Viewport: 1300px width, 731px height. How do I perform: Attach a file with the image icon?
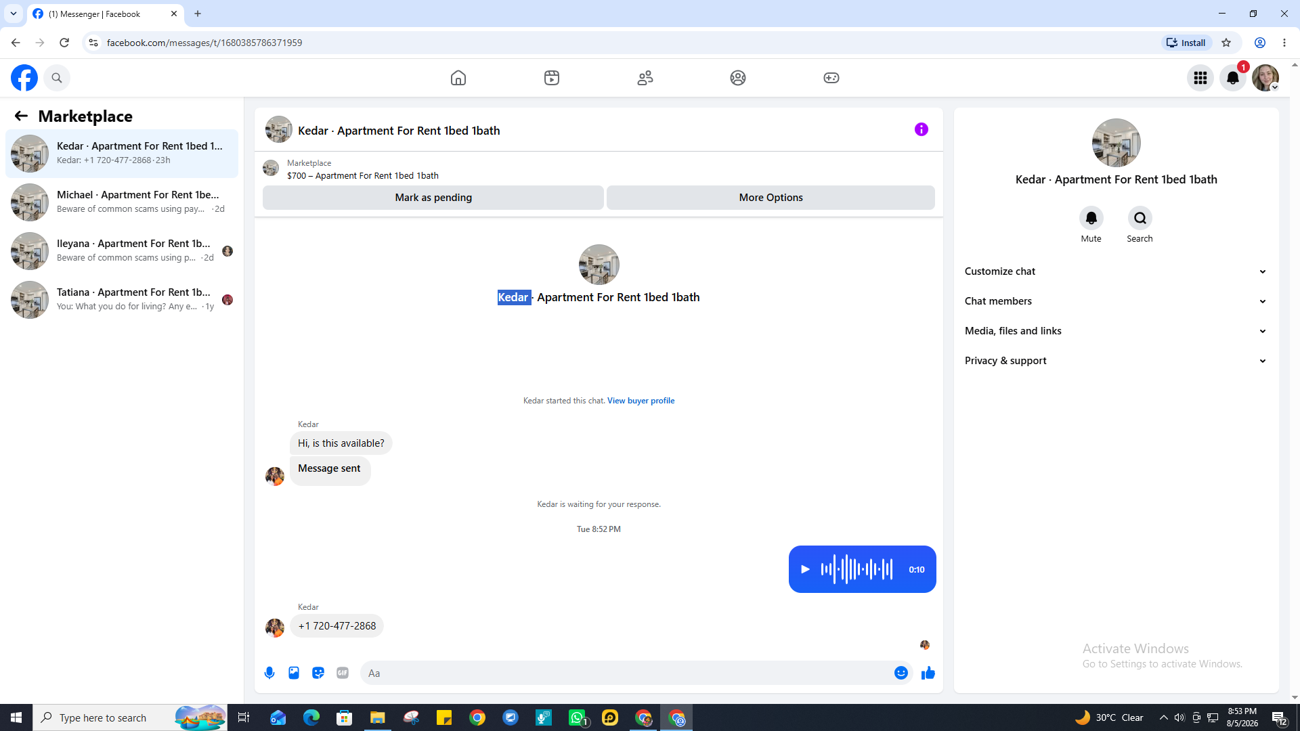[x=294, y=673]
